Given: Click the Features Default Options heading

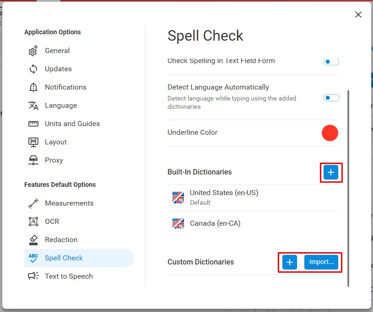Looking at the screenshot, I should click(60, 185).
